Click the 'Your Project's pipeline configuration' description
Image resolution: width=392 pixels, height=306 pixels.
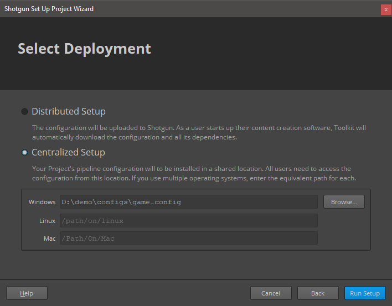194,173
